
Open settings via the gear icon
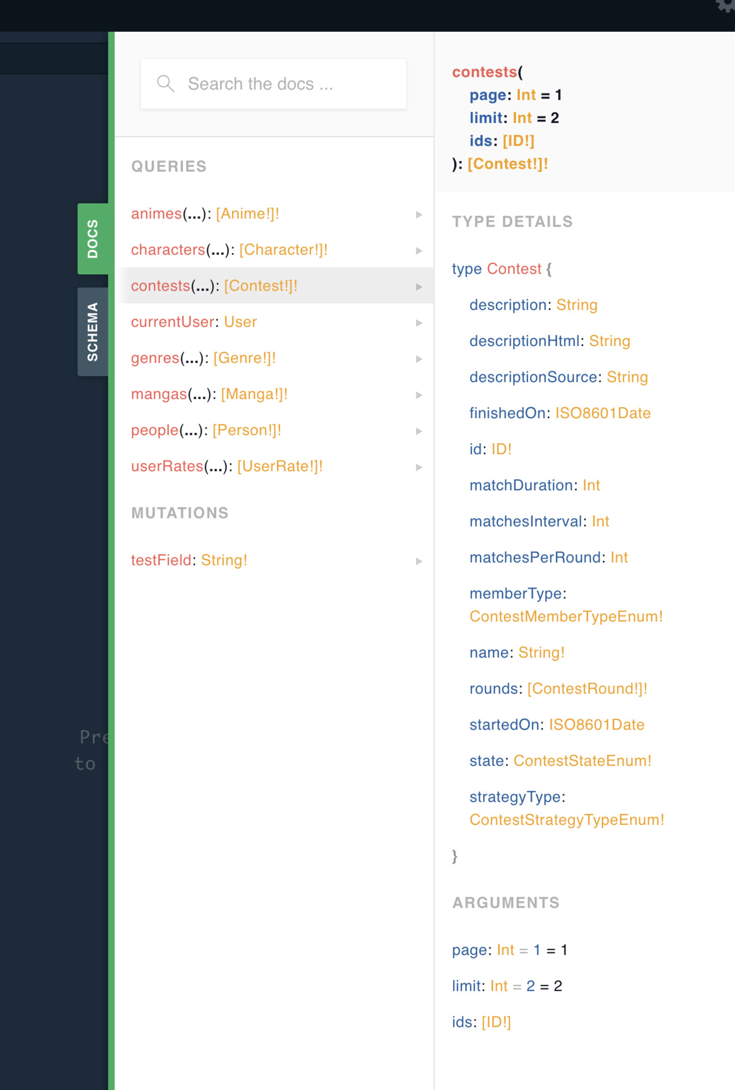[726, 6]
